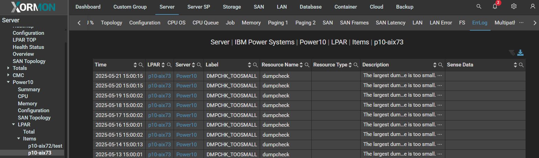
Task: Open the search icon in top bar
Action: coord(479,7)
